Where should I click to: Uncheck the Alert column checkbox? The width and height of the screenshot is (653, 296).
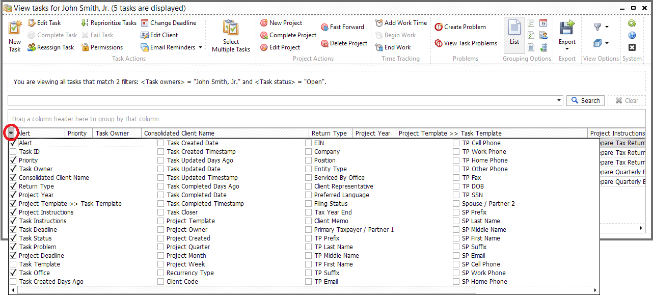13,143
